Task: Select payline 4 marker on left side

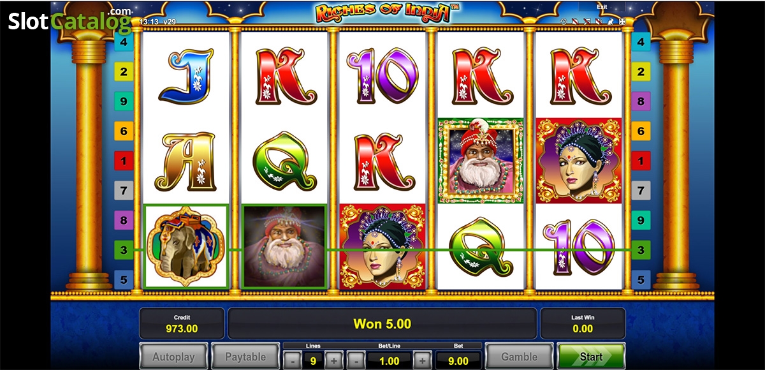Action: click(x=124, y=43)
